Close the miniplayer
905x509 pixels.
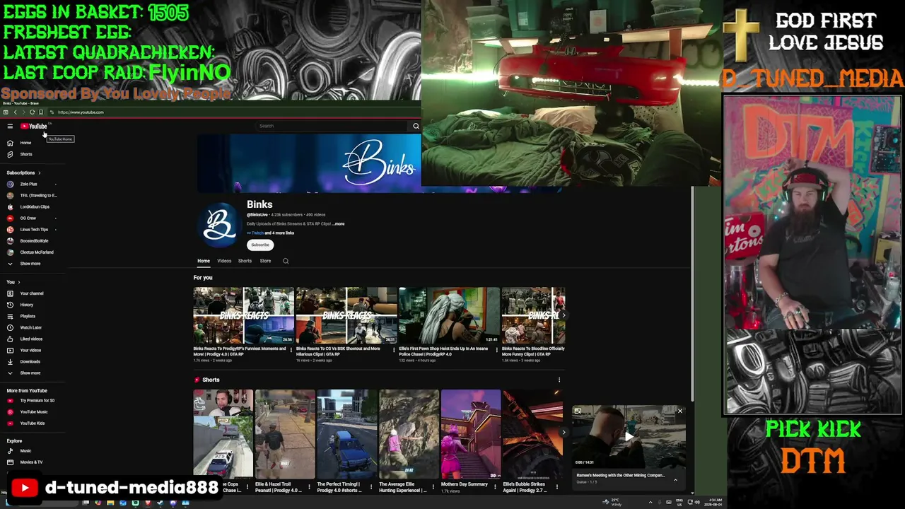[680, 411]
